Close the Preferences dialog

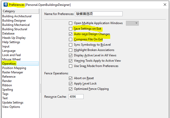click(165, 5)
